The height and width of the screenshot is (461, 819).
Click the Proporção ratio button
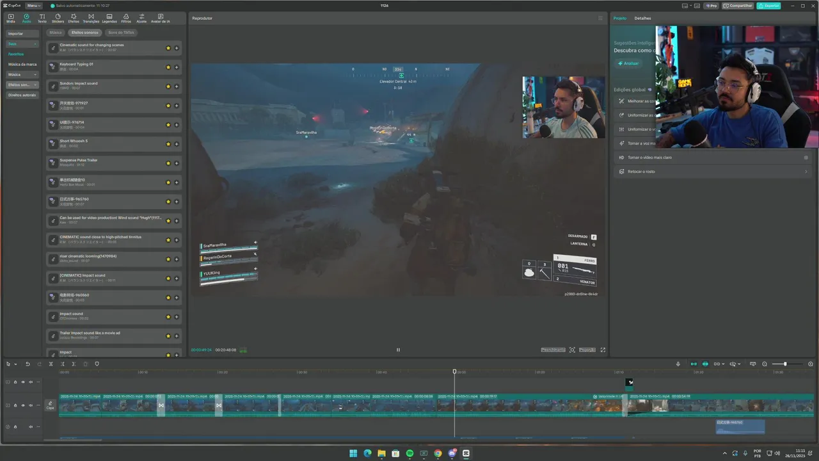[x=587, y=350]
